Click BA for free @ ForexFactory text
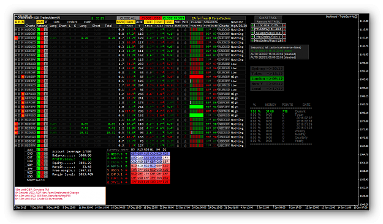 (211, 18)
